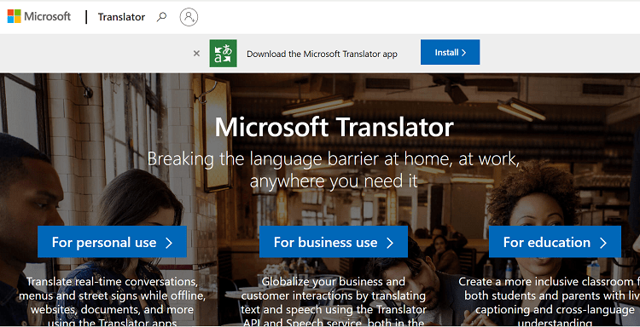
Task: Select the For education button
Action: 556,242
